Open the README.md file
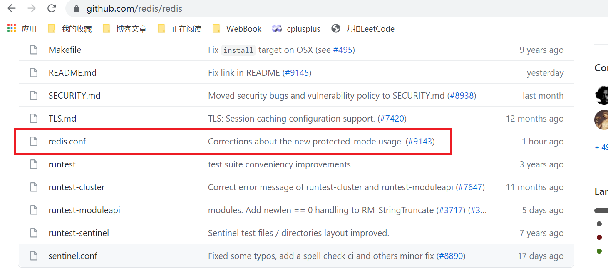Image resolution: width=608 pixels, height=271 pixels. [72, 73]
